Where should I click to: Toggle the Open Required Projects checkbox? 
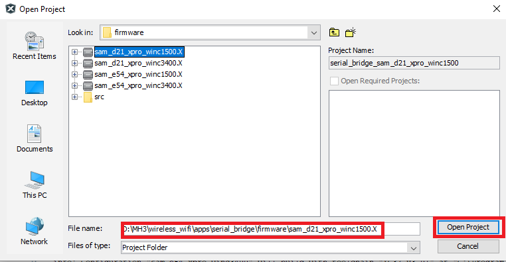tap(334, 81)
